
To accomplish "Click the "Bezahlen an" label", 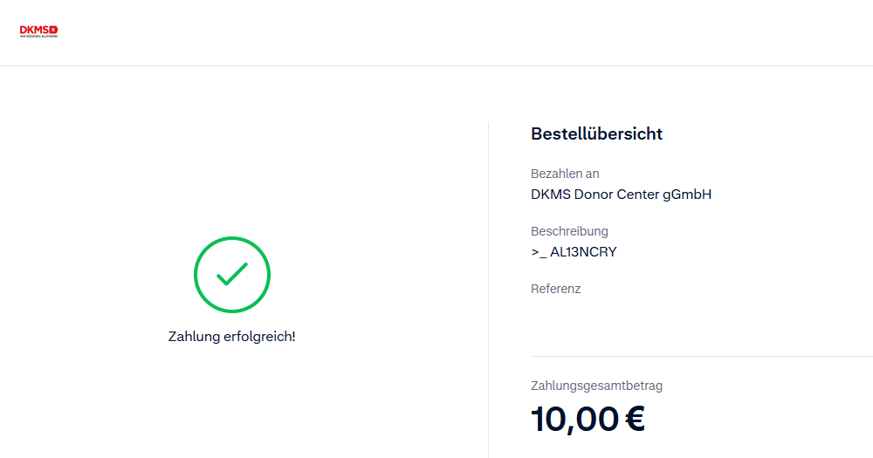I will (565, 174).
